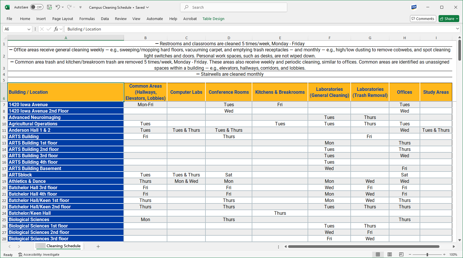
Task: Click in the Search box
Action: (x=234, y=7)
